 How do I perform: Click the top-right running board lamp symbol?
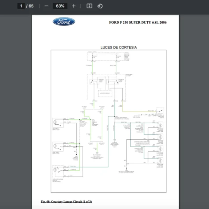tap(161, 125)
